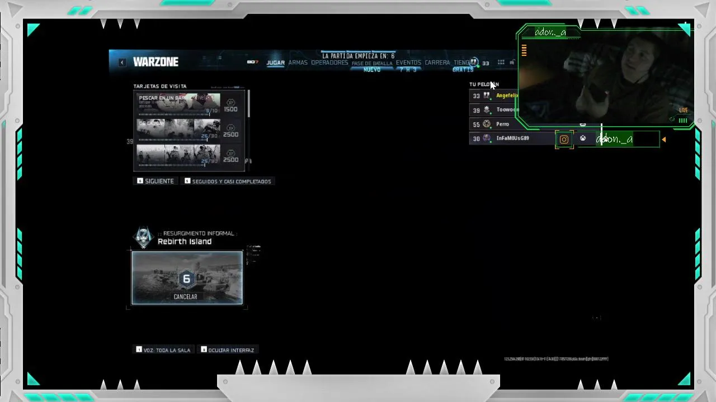This screenshot has width=716, height=402.
Task: Open the BO7 game switcher icon
Action: pyautogui.click(x=253, y=62)
